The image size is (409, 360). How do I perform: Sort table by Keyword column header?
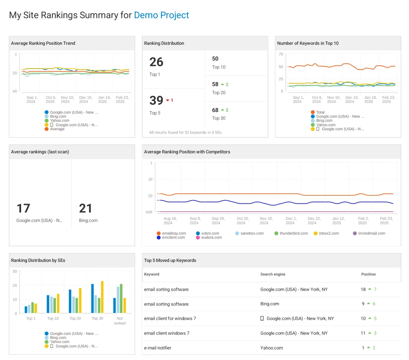pos(151,274)
